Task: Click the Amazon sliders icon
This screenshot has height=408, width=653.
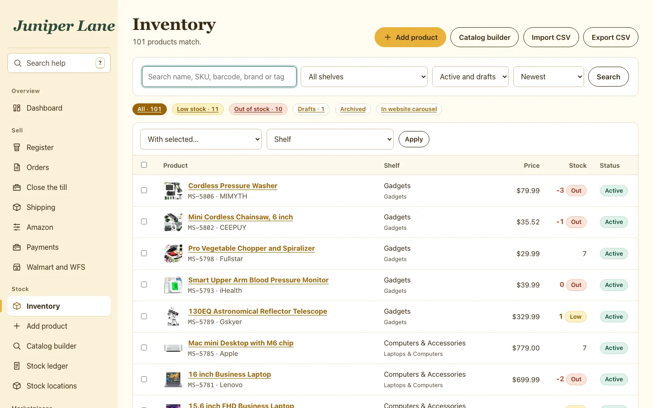Action: tap(17, 227)
